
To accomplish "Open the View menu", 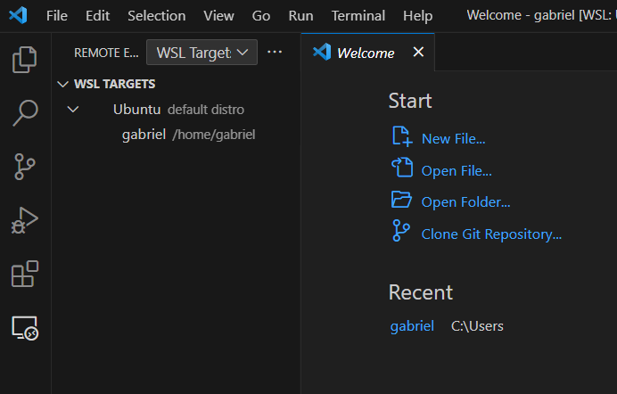I will (x=218, y=16).
